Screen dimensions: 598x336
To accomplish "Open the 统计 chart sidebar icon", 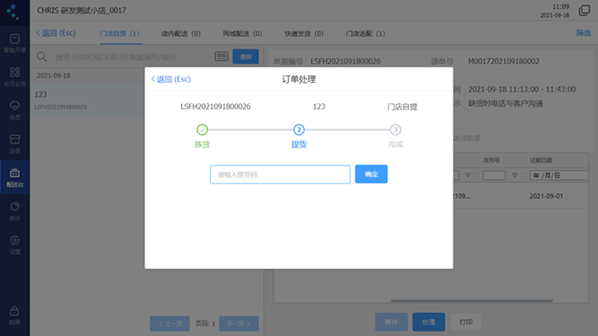I will pyautogui.click(x=15, y=211).
